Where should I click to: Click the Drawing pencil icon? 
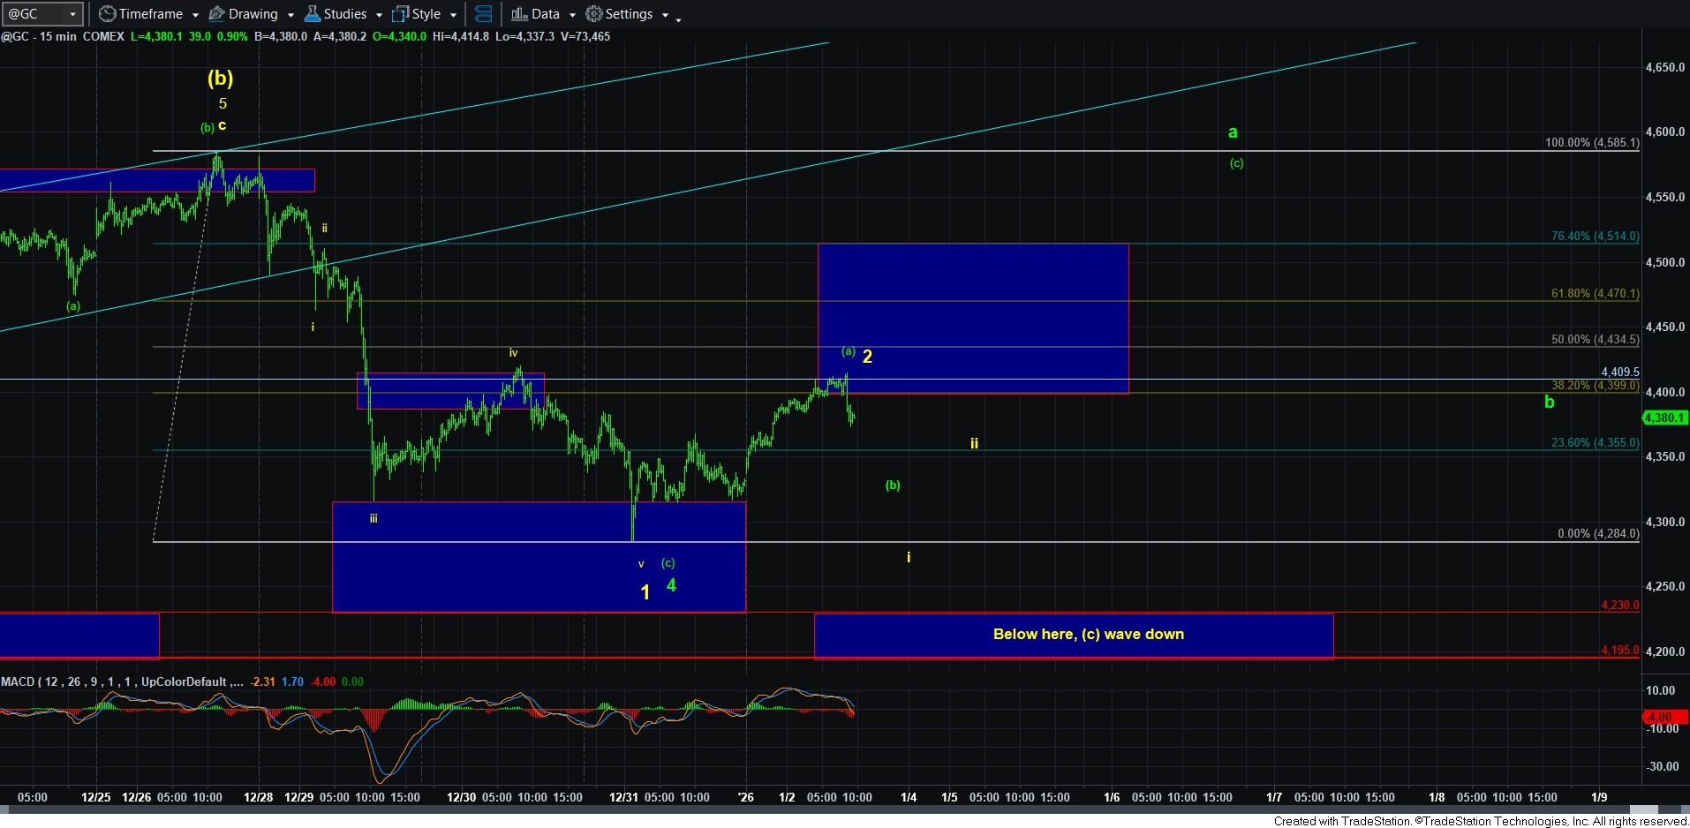(x=216, y=14)
